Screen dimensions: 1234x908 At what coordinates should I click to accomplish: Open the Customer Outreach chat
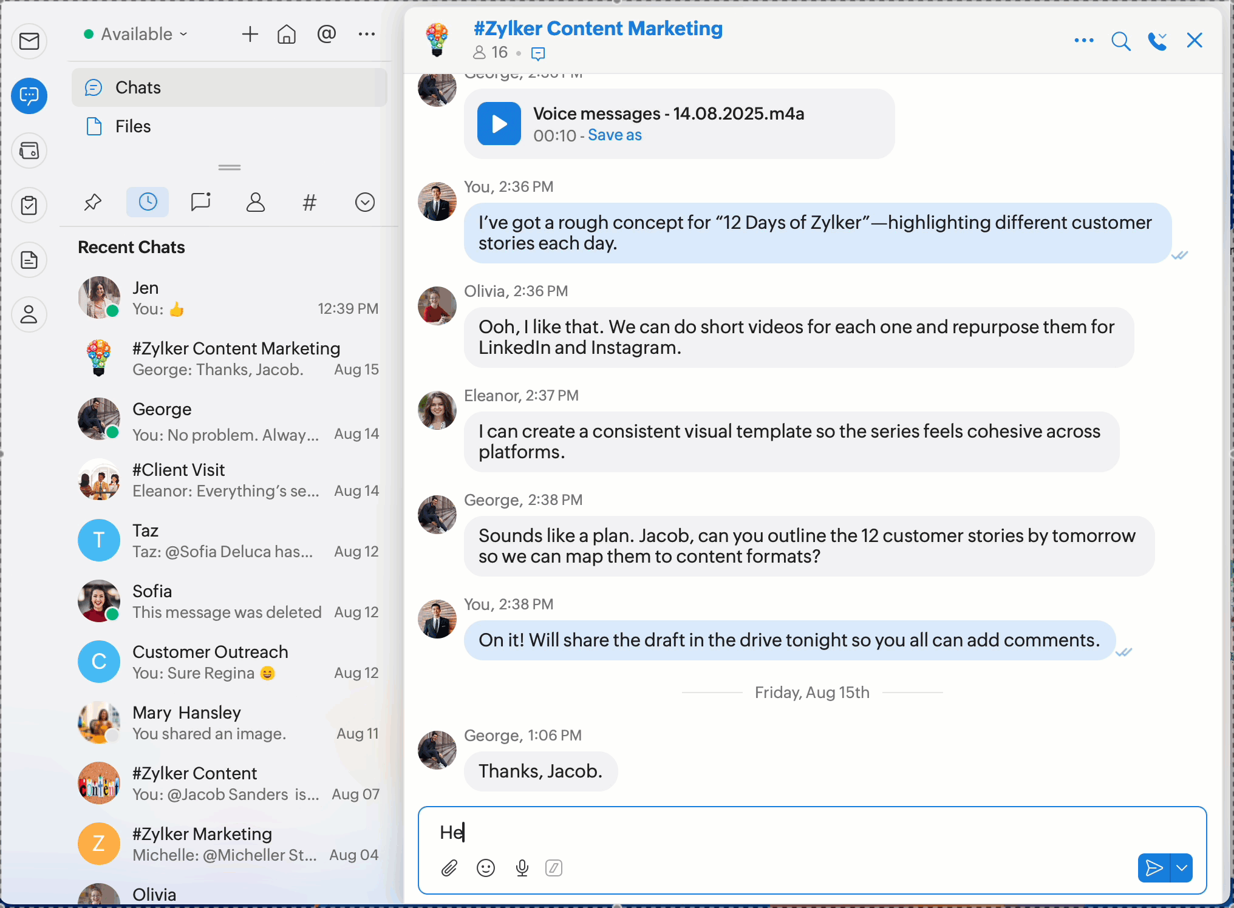point(230,662)
